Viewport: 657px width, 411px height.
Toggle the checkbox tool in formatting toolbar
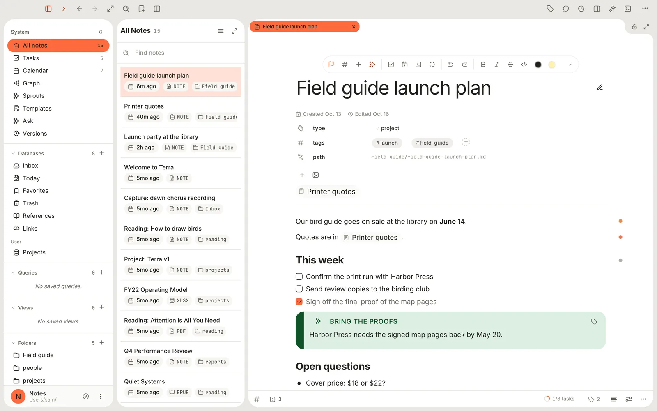coord(391,65)
